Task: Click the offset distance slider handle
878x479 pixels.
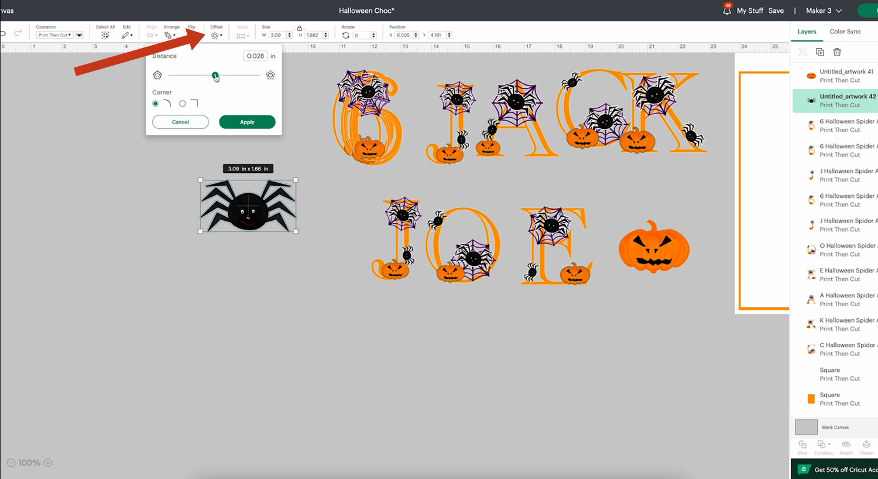Action: [x=215, y=75]
